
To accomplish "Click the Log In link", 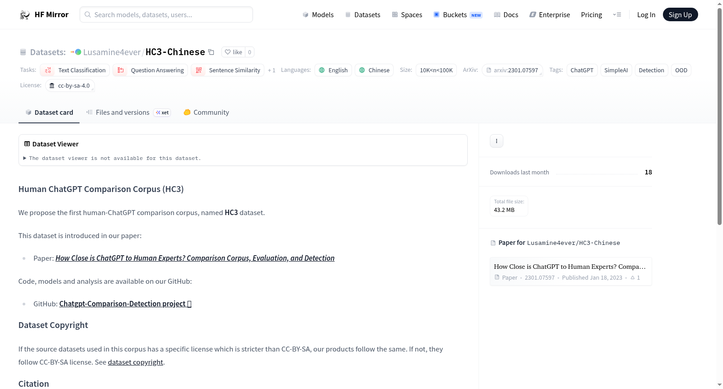I will (646, 15).
